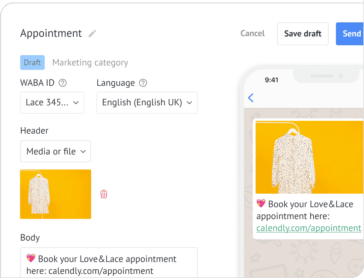Tap the blue back arrow in phone preview

[251, 98]
